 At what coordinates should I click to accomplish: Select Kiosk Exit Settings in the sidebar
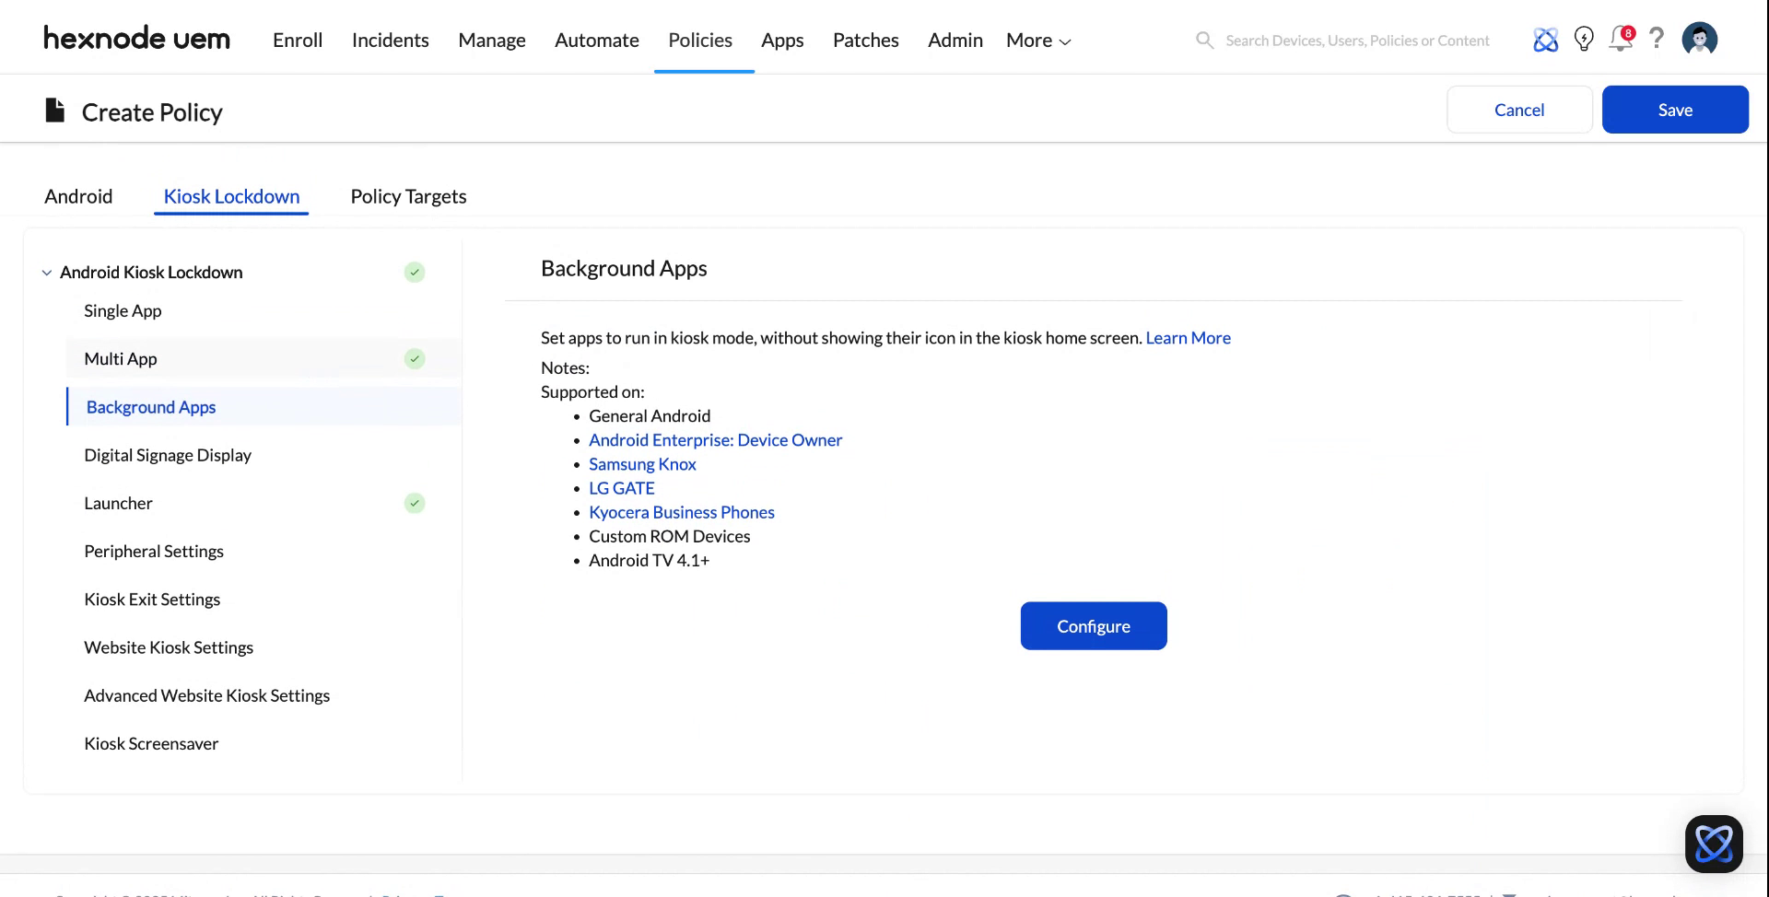pos(152,599)
